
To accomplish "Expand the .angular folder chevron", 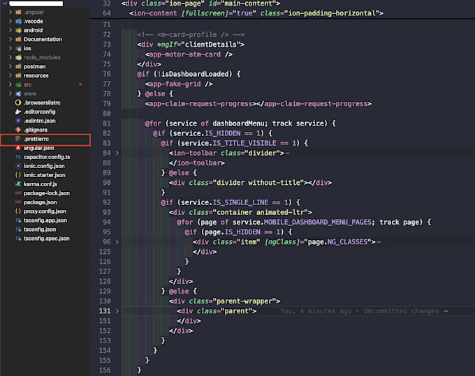I will point(10,12).
